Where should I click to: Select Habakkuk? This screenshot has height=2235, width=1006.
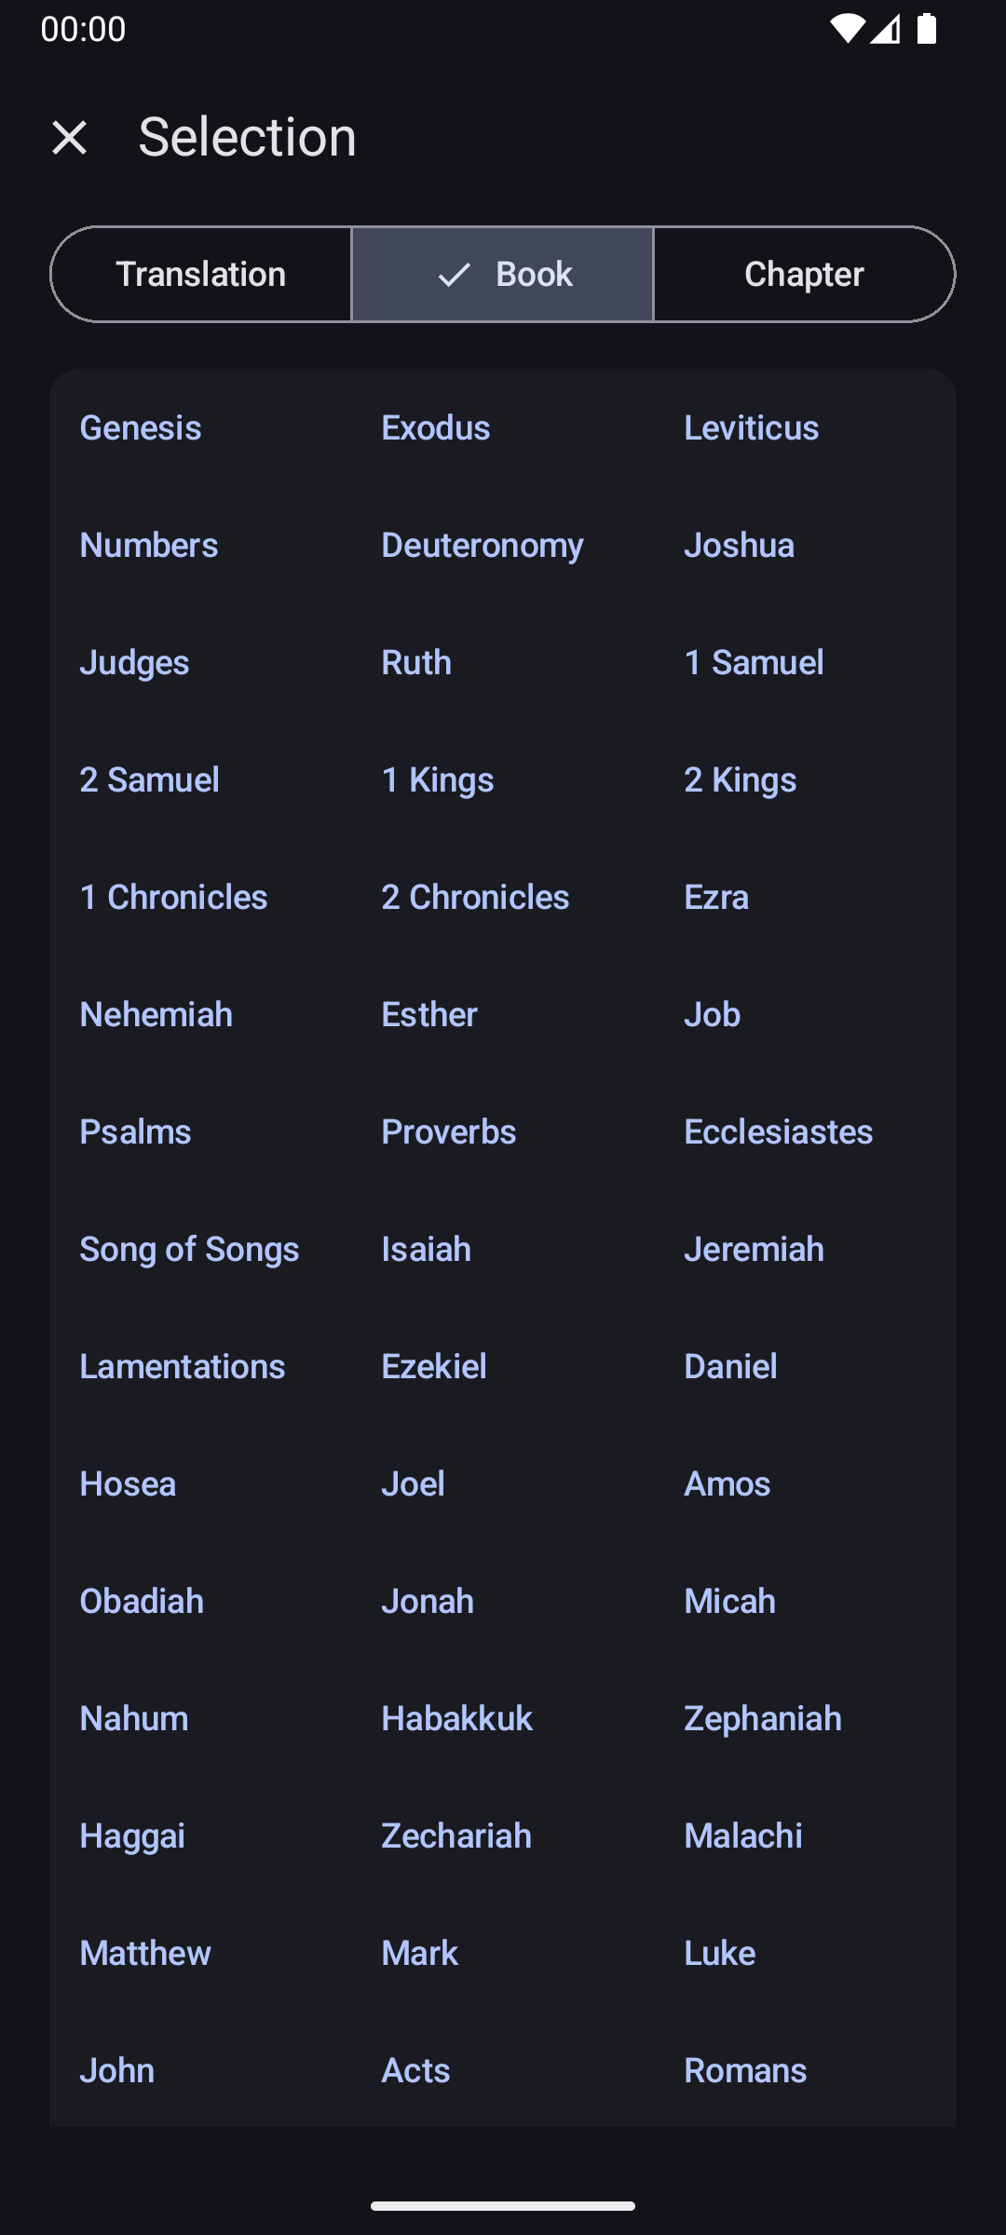(456, 1718)
